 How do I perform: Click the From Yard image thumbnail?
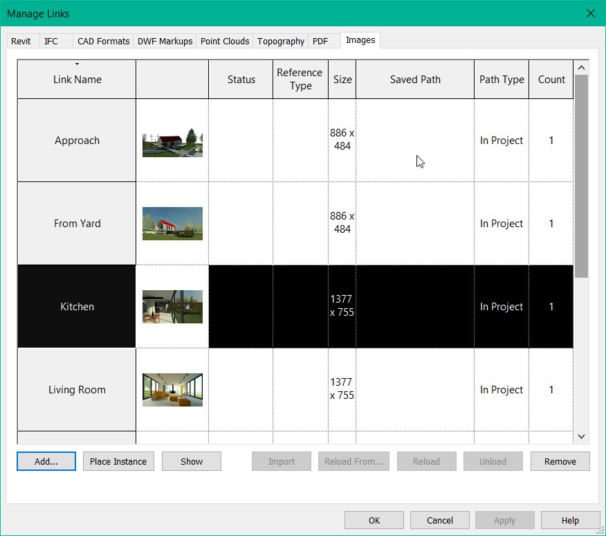[x=172, y=224]
